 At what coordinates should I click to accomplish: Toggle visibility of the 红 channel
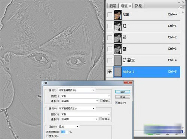(110, 26)
